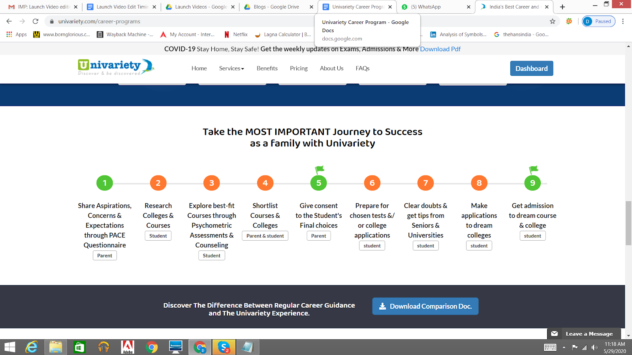632x355 pixels.
Task: Click Download Comparison Doc. button
Action: (425, 306)
